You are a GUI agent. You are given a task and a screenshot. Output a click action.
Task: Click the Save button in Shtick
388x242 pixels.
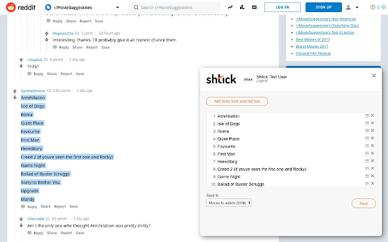(x=364, y=203)
